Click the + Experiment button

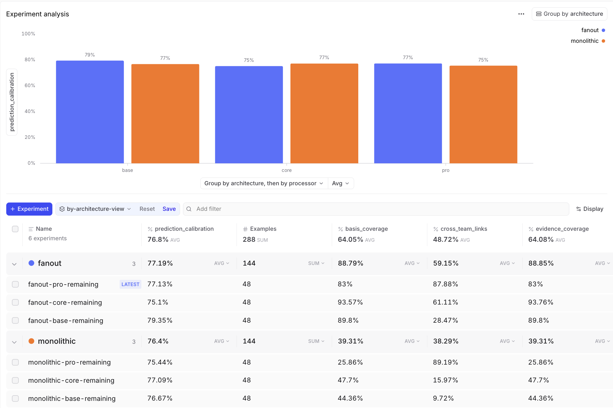(x=29, y=209)
